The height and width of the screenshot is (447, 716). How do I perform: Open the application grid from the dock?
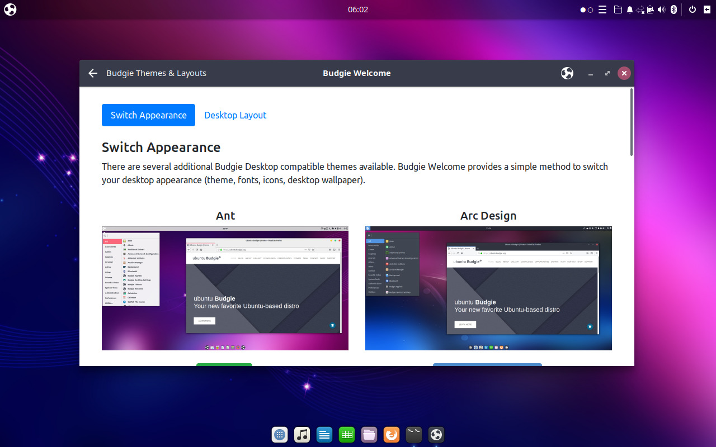(x=280, y=434)
